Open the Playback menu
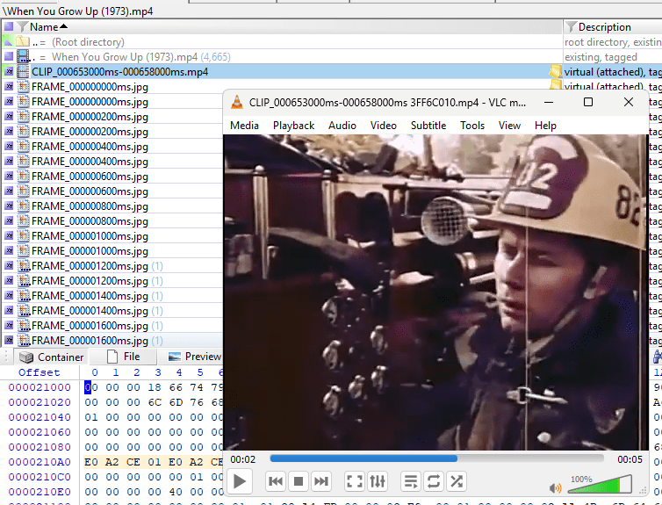The height and width of the screenshot is (505, 662). 293,126
